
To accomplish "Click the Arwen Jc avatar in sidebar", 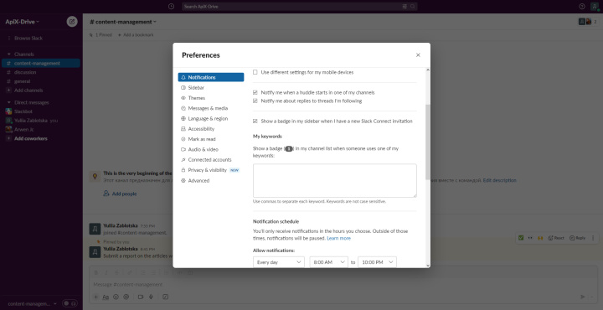I will (x=9, y=129).
